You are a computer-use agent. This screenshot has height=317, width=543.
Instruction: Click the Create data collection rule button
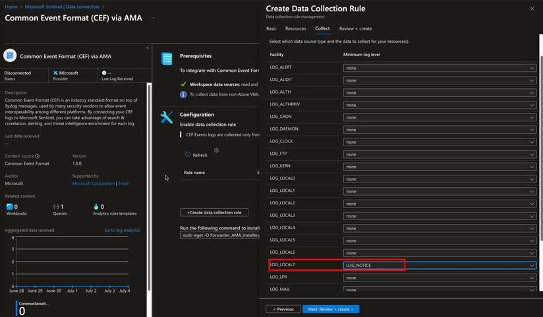214,212
